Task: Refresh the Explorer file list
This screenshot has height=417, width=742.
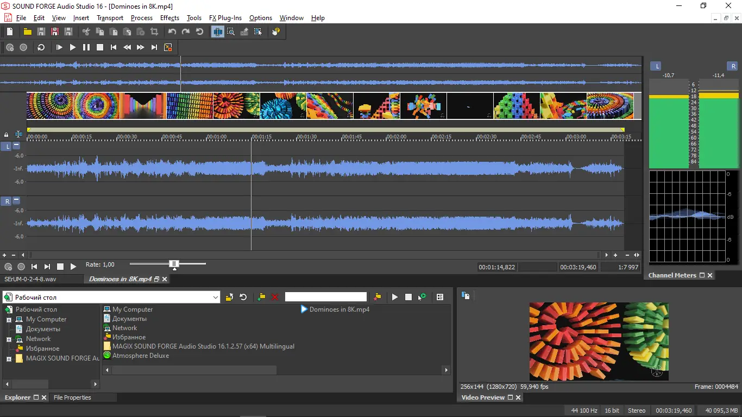Action: click(x=243, y=297)
